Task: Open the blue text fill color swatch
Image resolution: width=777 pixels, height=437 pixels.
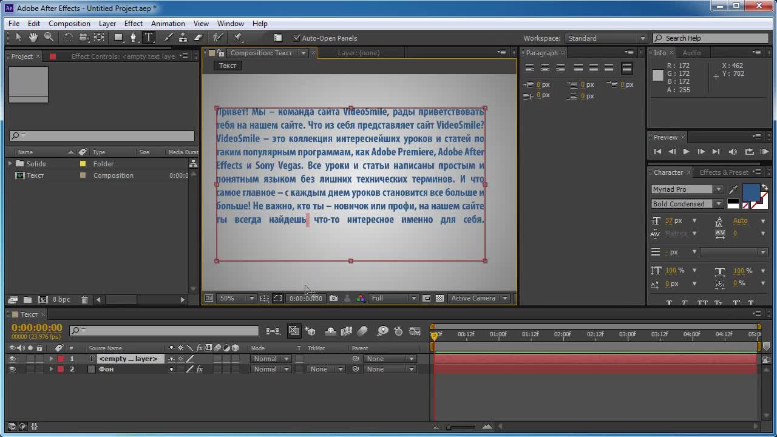Action: [x=751, y=192]
